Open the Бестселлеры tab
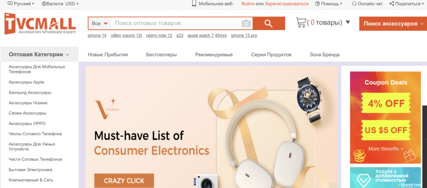 click(x=161, y=55)
